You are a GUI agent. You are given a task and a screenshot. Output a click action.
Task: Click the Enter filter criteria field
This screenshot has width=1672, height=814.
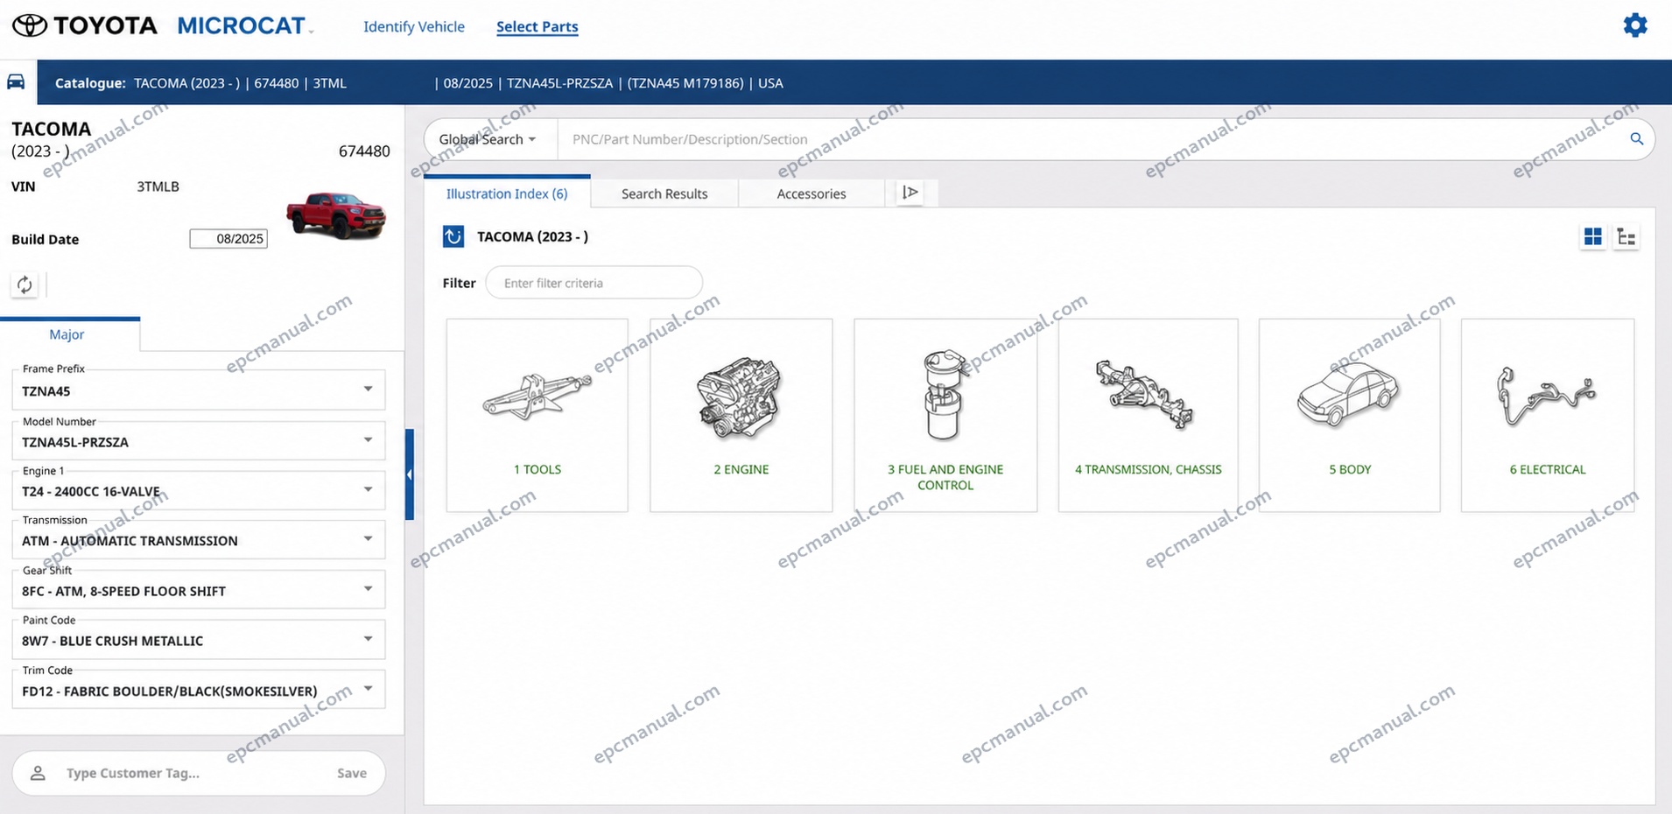pos(594,283)
